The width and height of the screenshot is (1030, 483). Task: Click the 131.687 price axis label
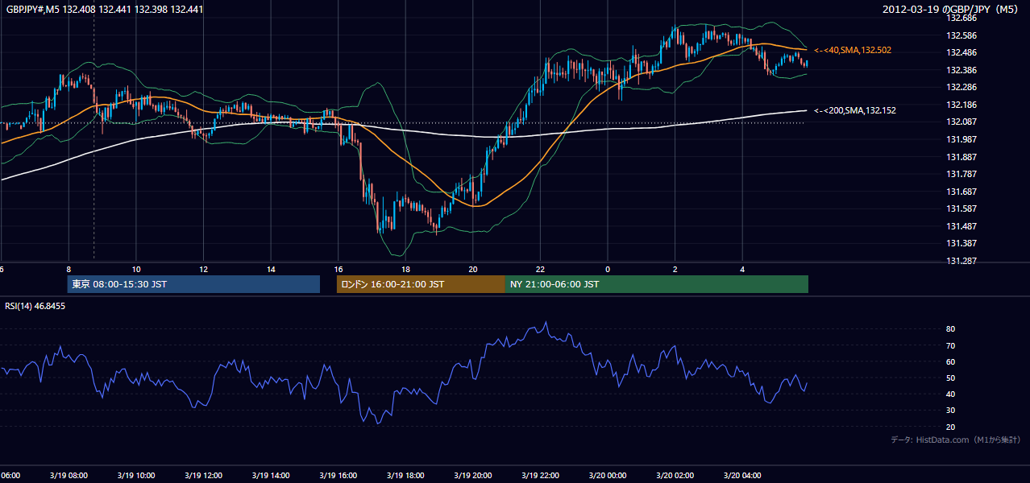(x=961, y=192)
